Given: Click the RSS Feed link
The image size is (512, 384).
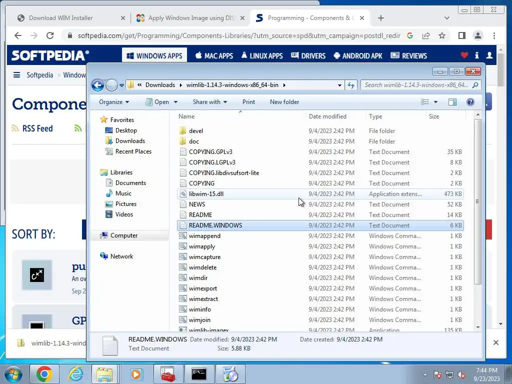Looking at the screenshot, I should point(37,128).
